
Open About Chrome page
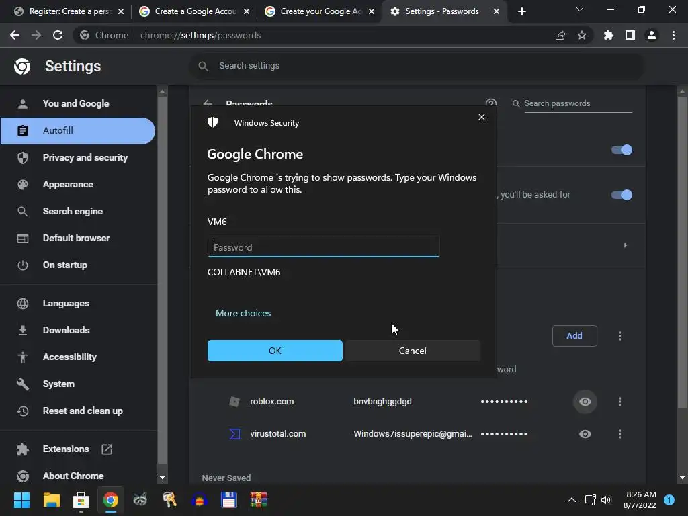pos(78,476)
